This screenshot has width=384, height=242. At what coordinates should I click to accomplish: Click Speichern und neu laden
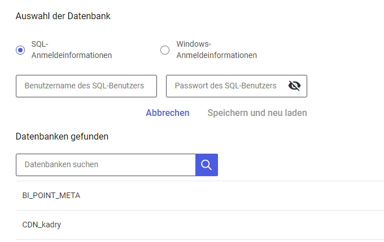[x=257, y=113]
